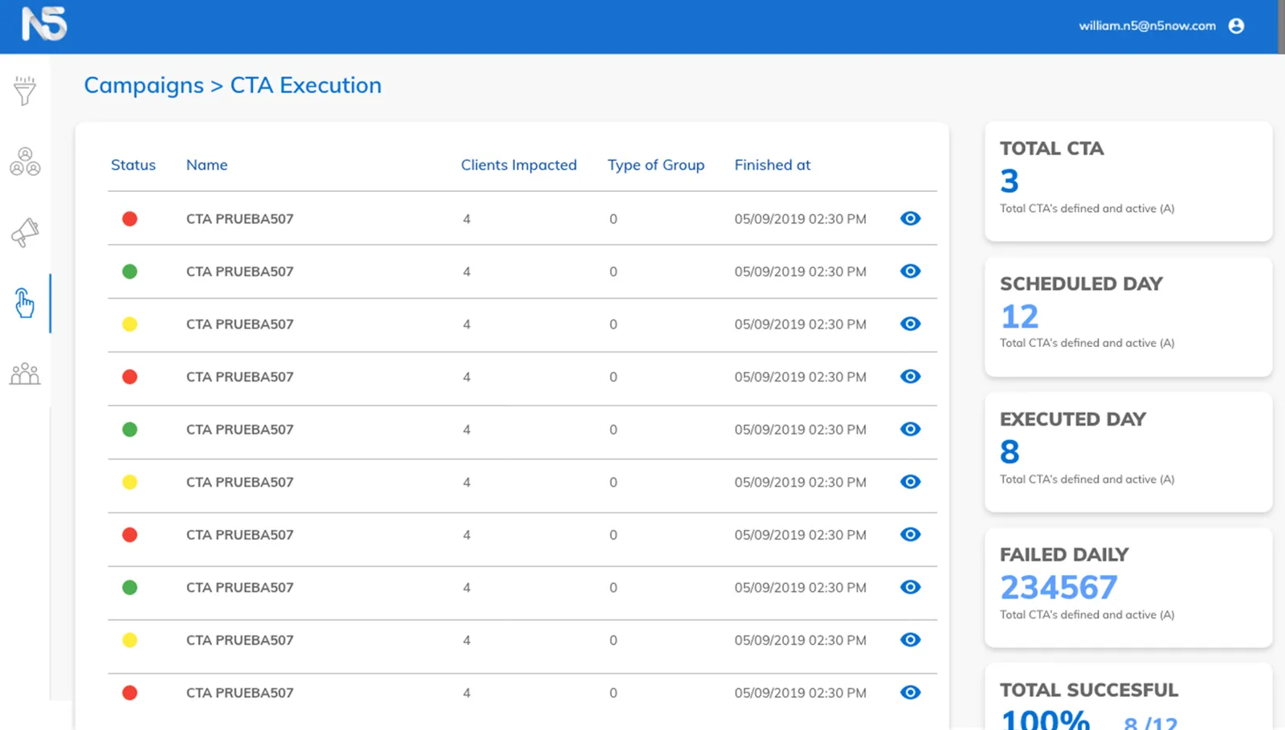
Task: Click green status dot in second row
Action: (x=129, y=271)
